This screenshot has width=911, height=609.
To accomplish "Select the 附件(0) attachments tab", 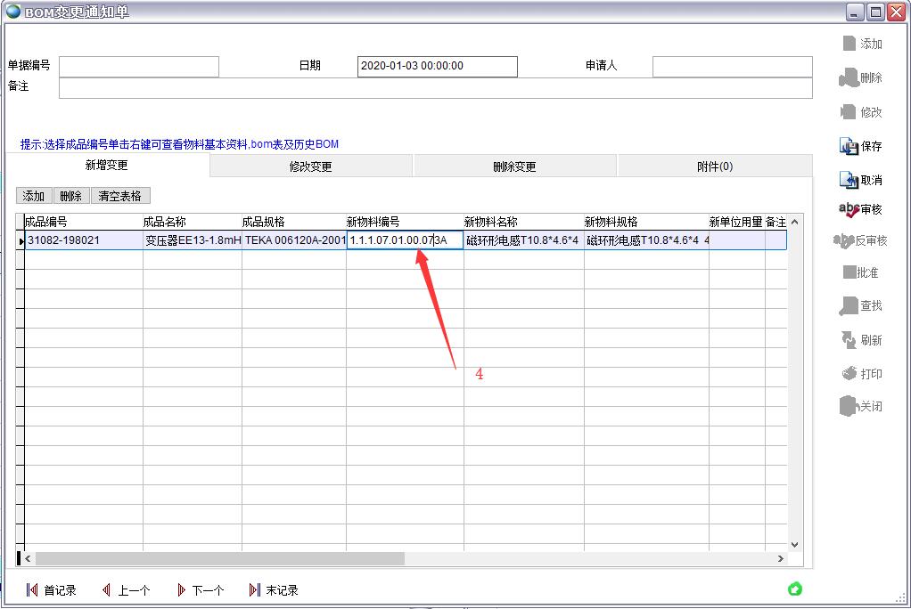I will click(714, 166).
